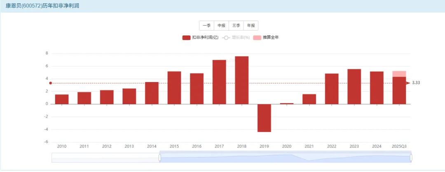Click the y-axis label -6
Screen dimensions: 445x172
pos(46,142)
